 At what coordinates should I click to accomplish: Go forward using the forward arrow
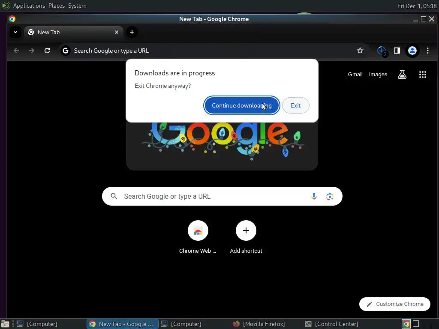[x=32, y=51]
